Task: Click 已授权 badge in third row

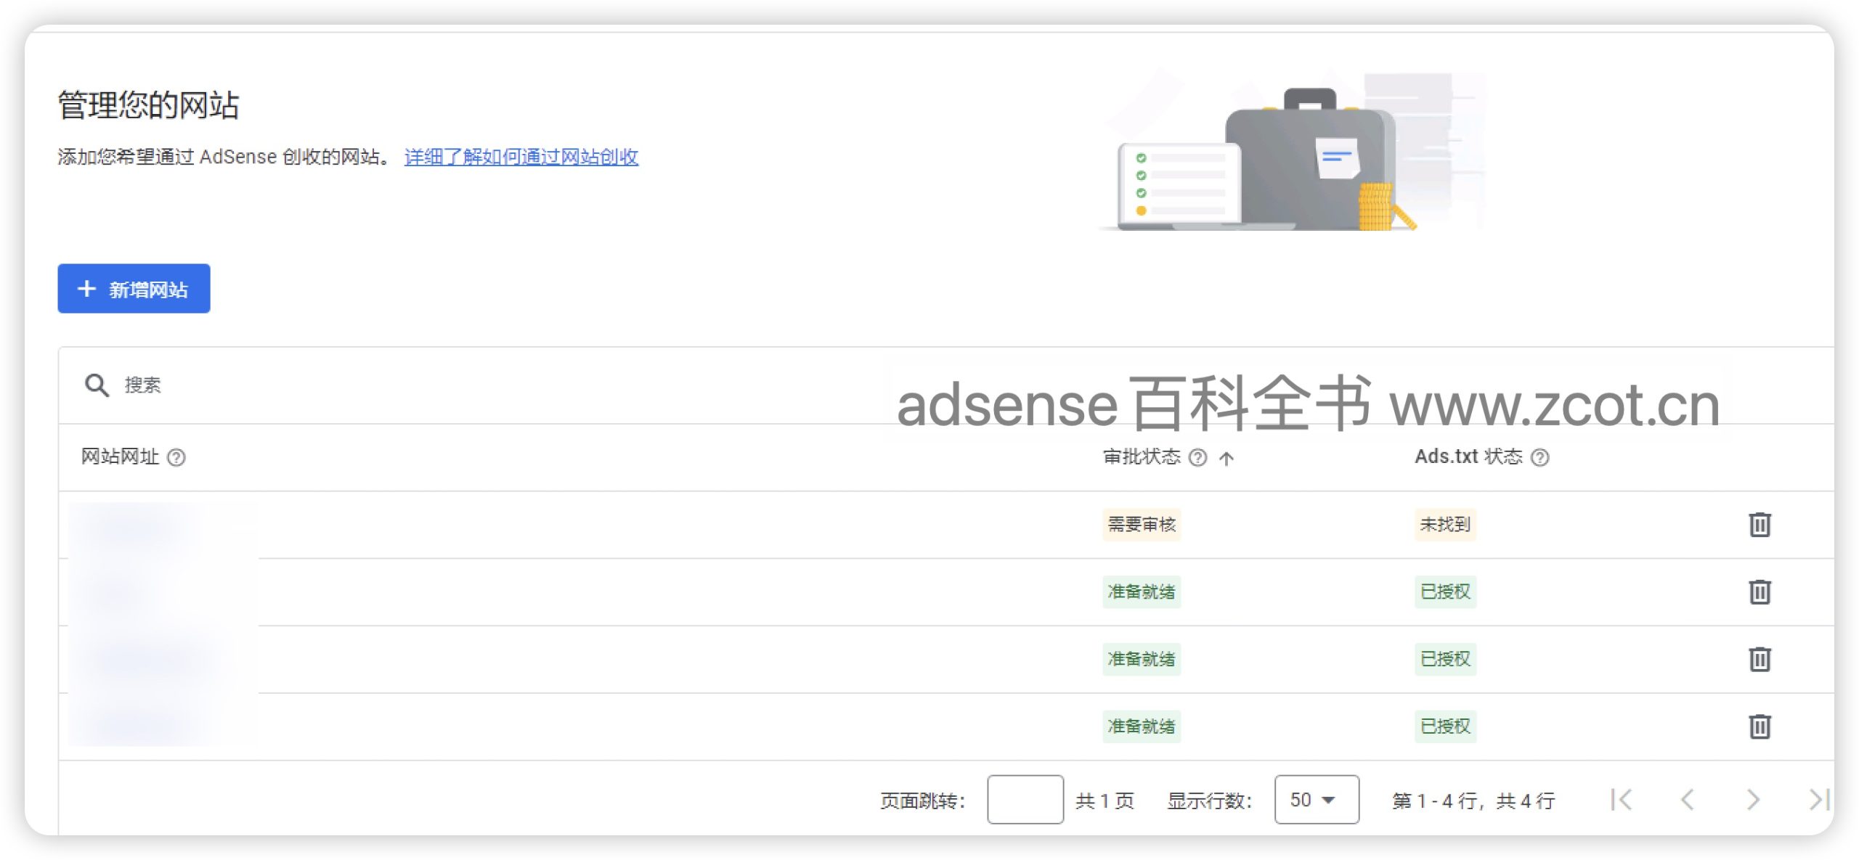Action: [1445, 659]
